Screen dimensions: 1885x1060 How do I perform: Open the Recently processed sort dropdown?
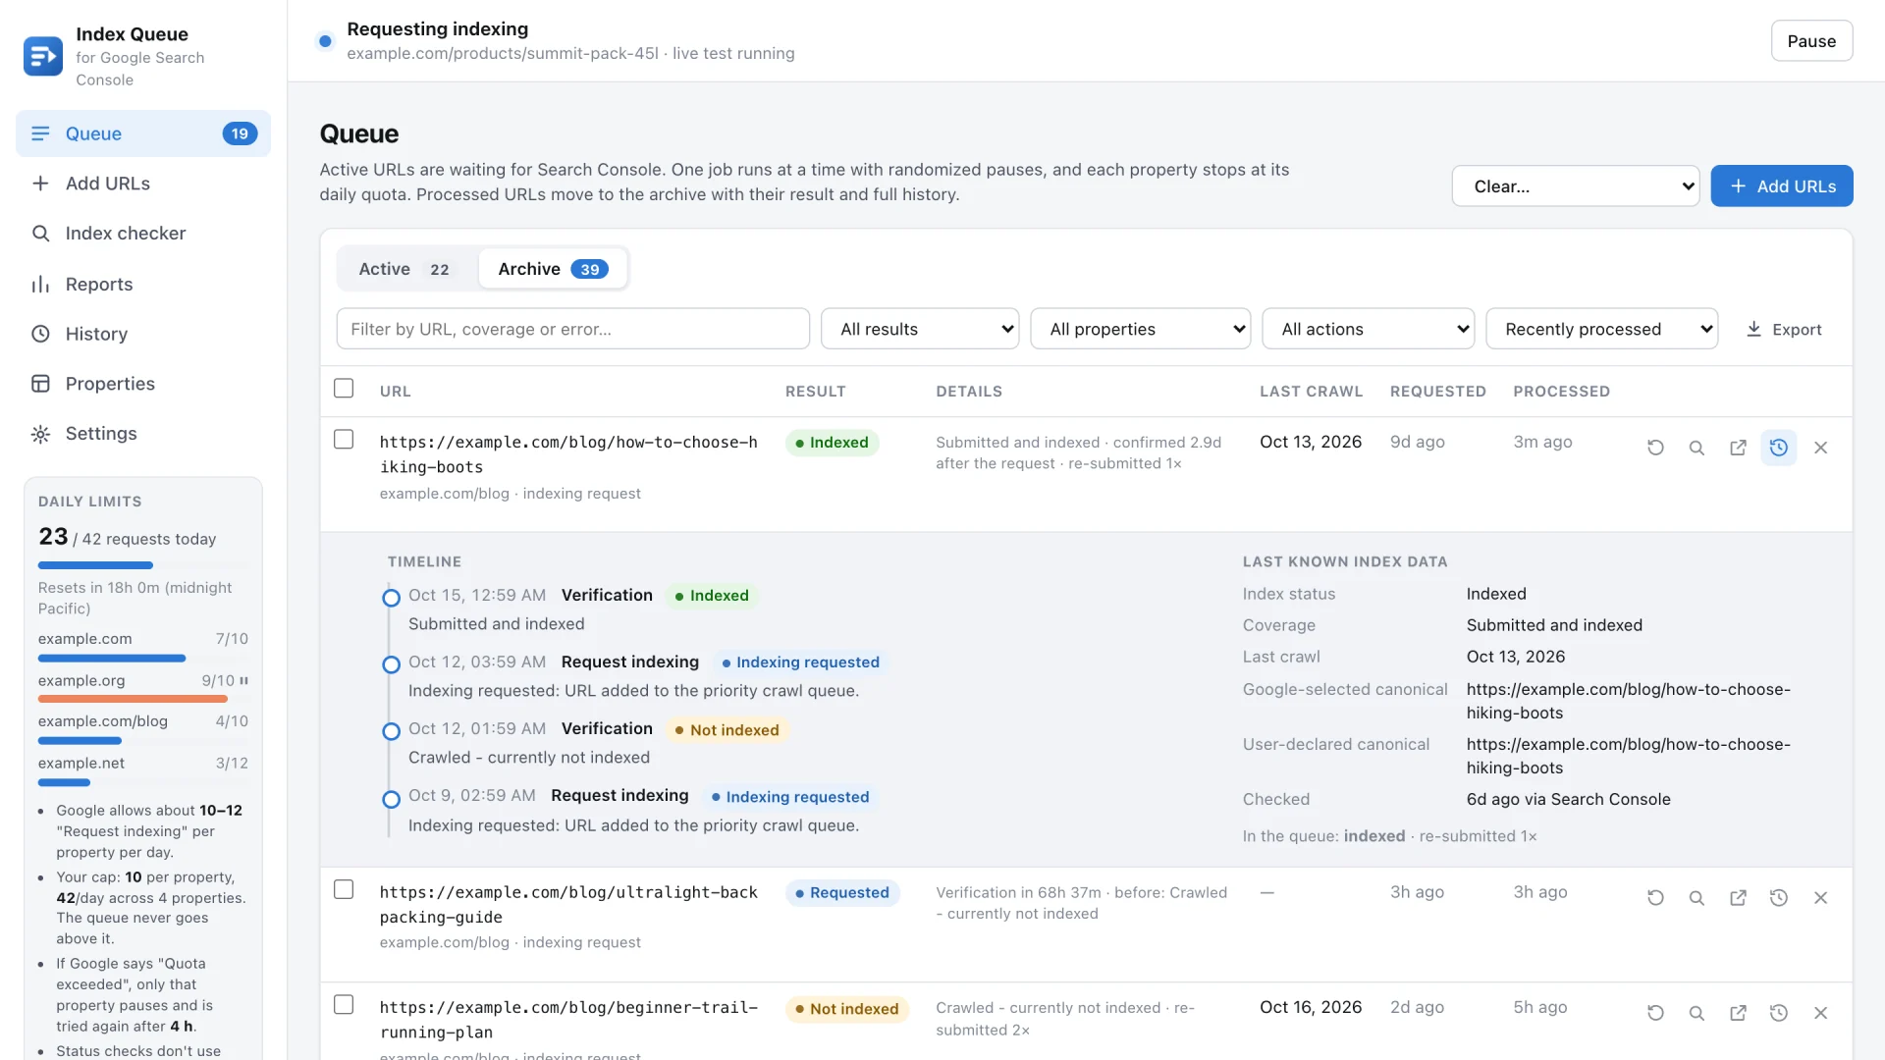[1602, 329]
